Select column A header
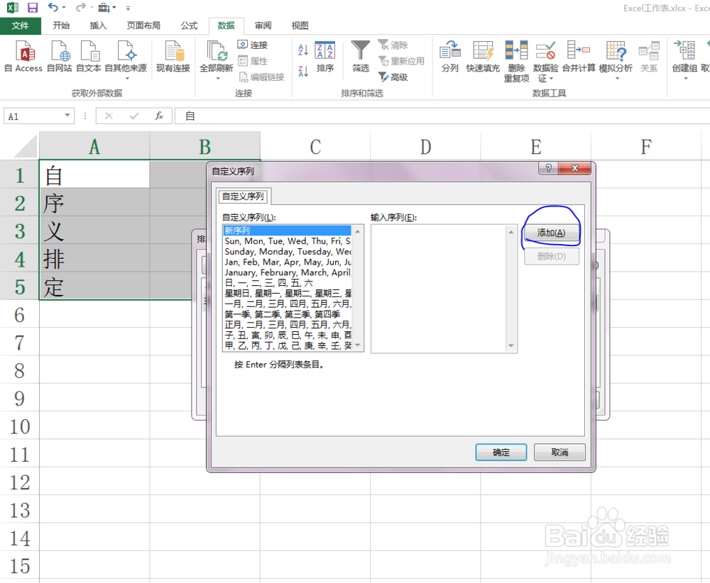This screenshot has width=710, height=583. 94,146
